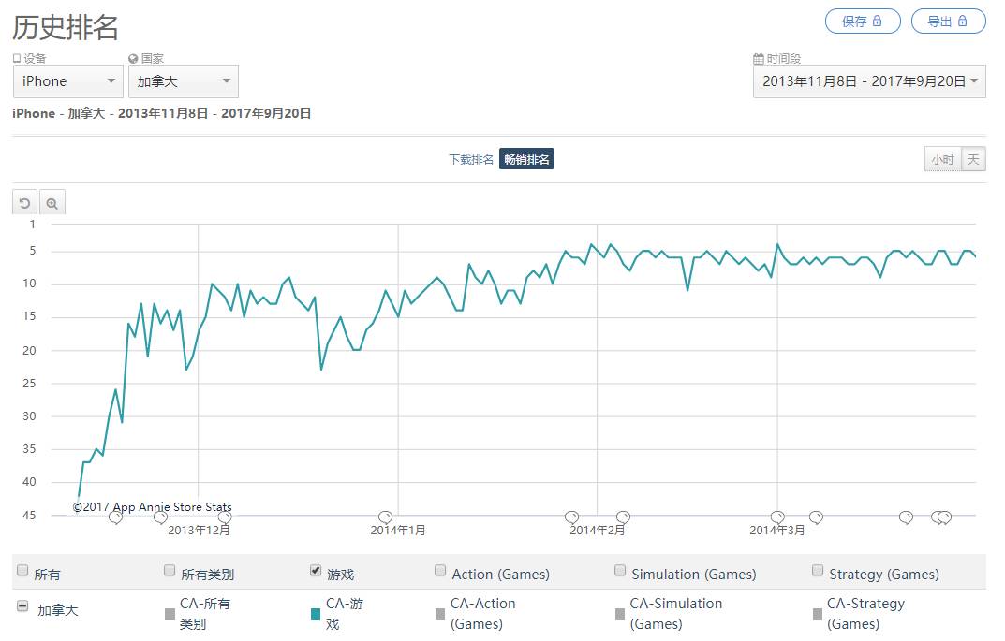The image size is (1005, 641).
Task: Click the teal CA-游戏 legend swatch
Action: pos(316,614)
